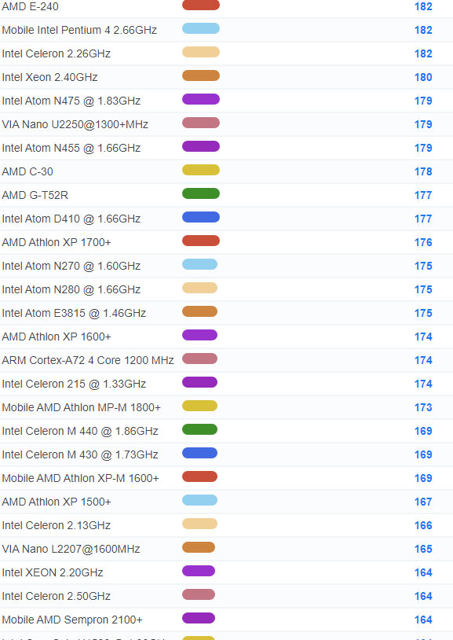Click the yellow bar for AMD C-30
Image resolution: width=453 pixels, height=640 pixels.
tap(201, 170)
